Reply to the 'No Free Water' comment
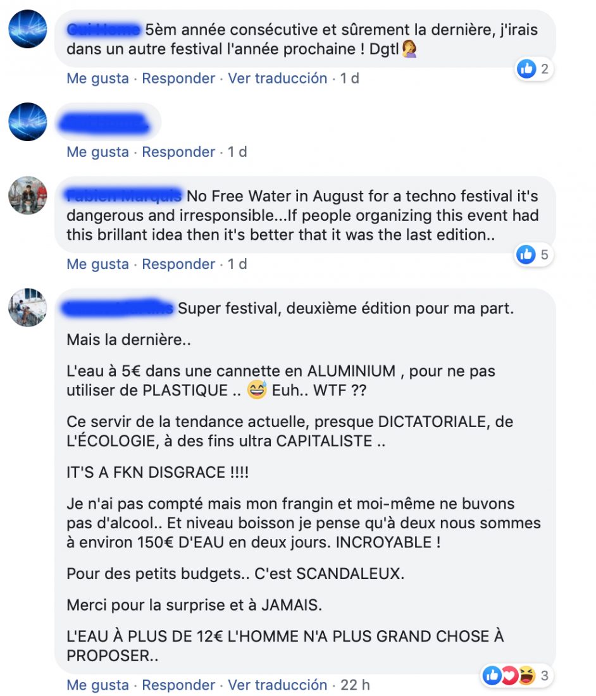 tap(178, 264)
